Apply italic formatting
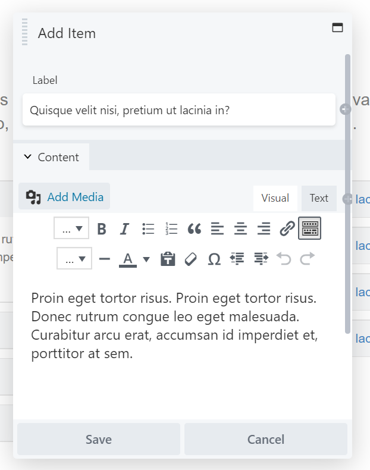370x470 pixels. click(125, 229)
